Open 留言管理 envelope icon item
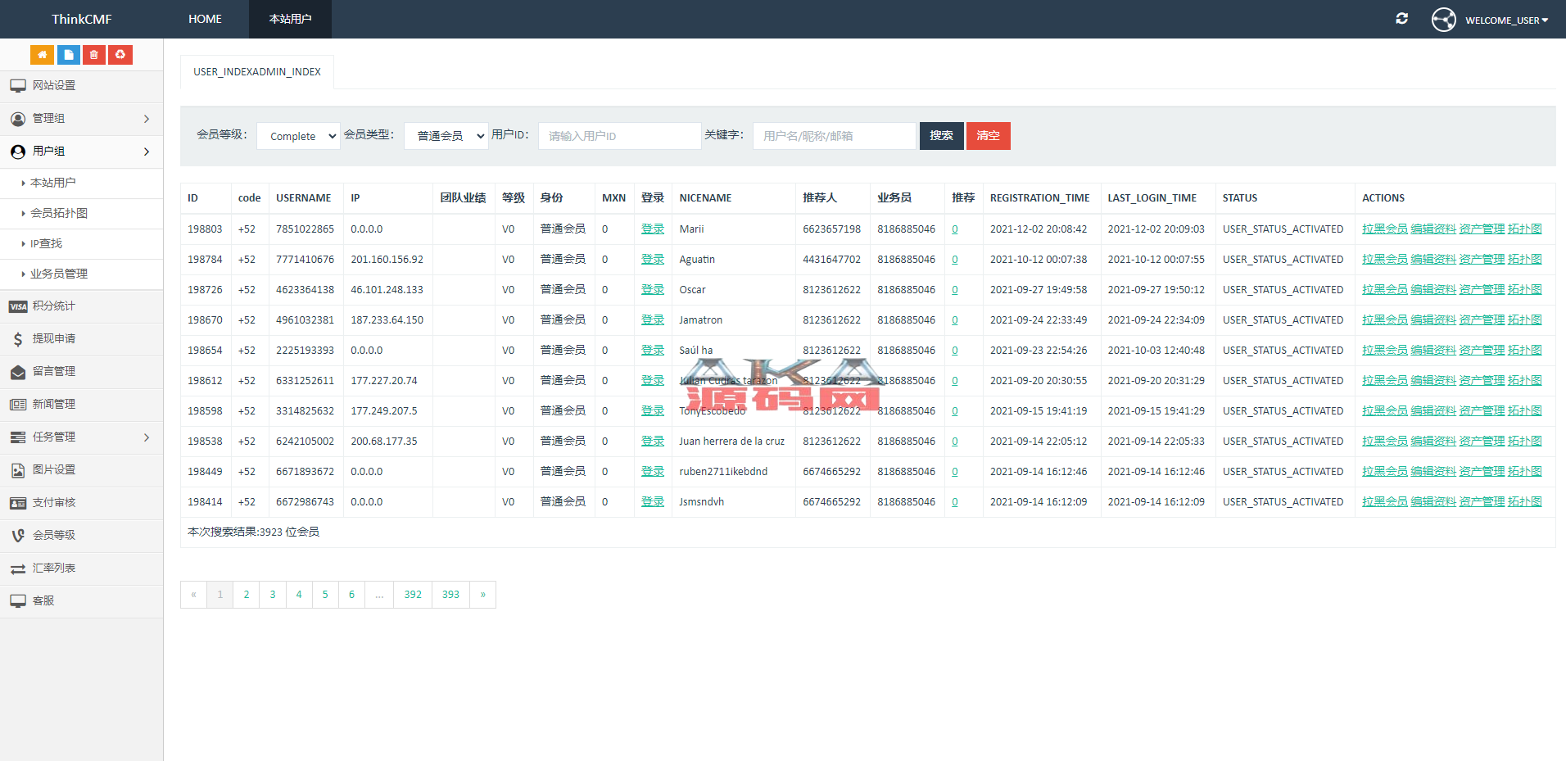Viewport: 1566px width, 761px height. click(54, 372)
